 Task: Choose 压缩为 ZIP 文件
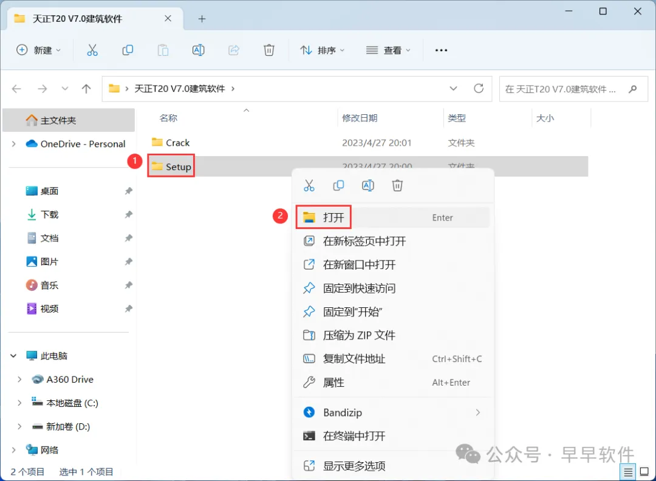(x=392, y=335)
